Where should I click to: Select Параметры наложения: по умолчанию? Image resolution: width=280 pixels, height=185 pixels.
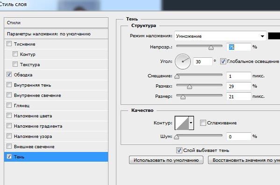click(x=56, y=34)
